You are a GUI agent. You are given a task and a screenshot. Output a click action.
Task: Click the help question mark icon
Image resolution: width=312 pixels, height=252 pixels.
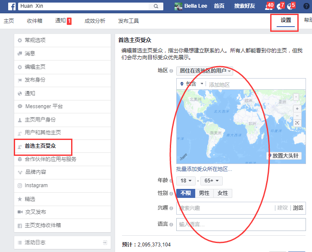pyautogui.click(x=306, y=6)
